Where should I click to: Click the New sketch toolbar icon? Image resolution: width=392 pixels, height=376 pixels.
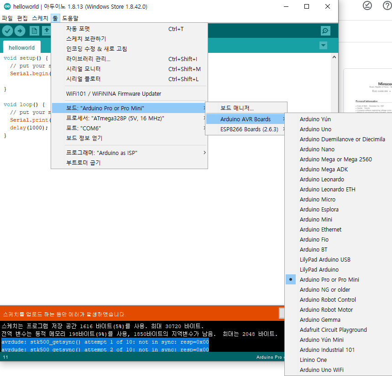(x=34, y=31)
